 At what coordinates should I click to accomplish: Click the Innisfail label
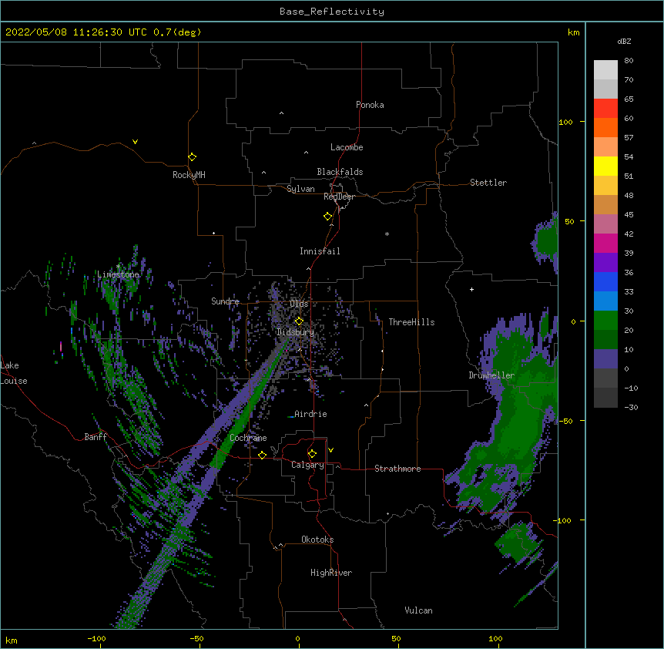320,251
